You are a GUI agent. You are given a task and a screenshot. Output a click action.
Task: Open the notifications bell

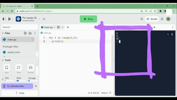click(162, 19)
